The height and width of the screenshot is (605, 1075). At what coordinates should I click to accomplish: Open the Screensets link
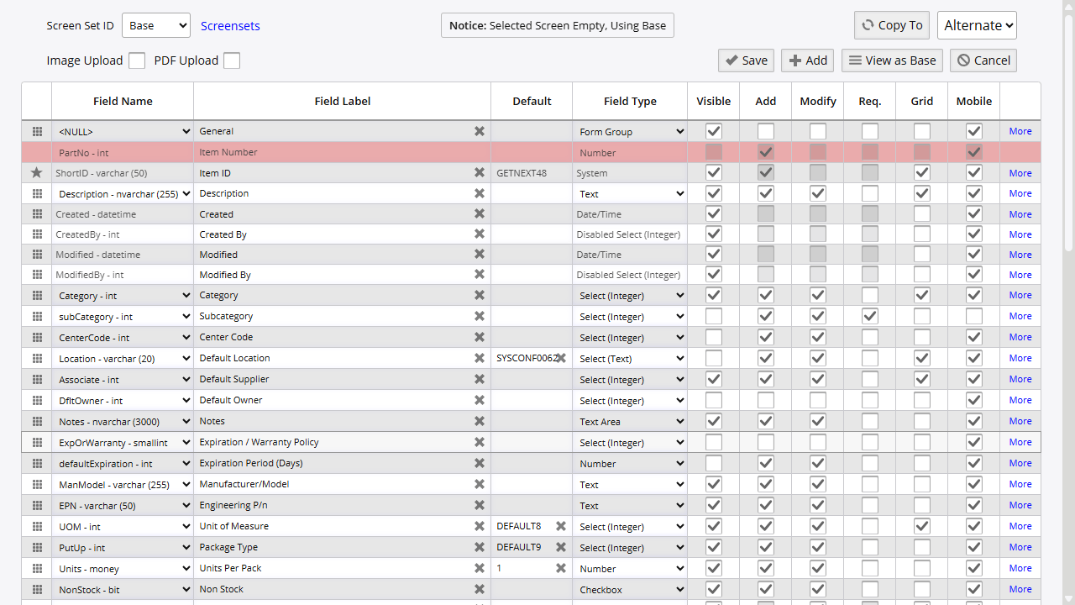point(230,26)
